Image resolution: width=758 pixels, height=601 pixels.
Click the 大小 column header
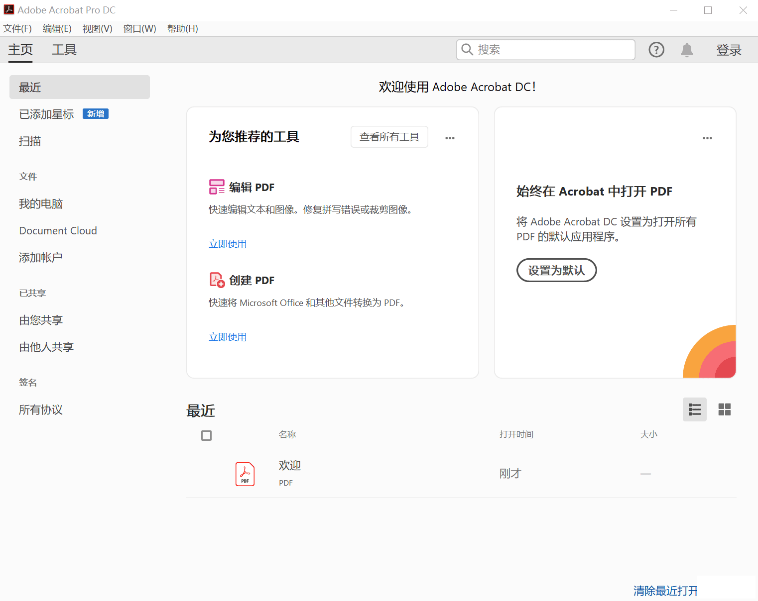[x=649, y=434]
